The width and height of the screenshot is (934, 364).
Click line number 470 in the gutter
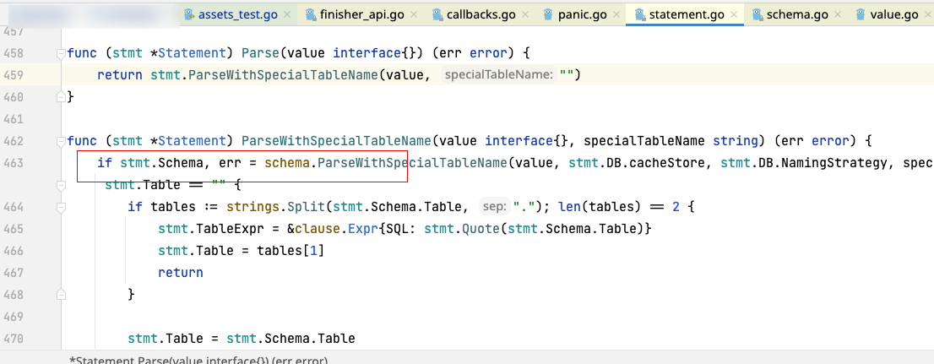14,339
